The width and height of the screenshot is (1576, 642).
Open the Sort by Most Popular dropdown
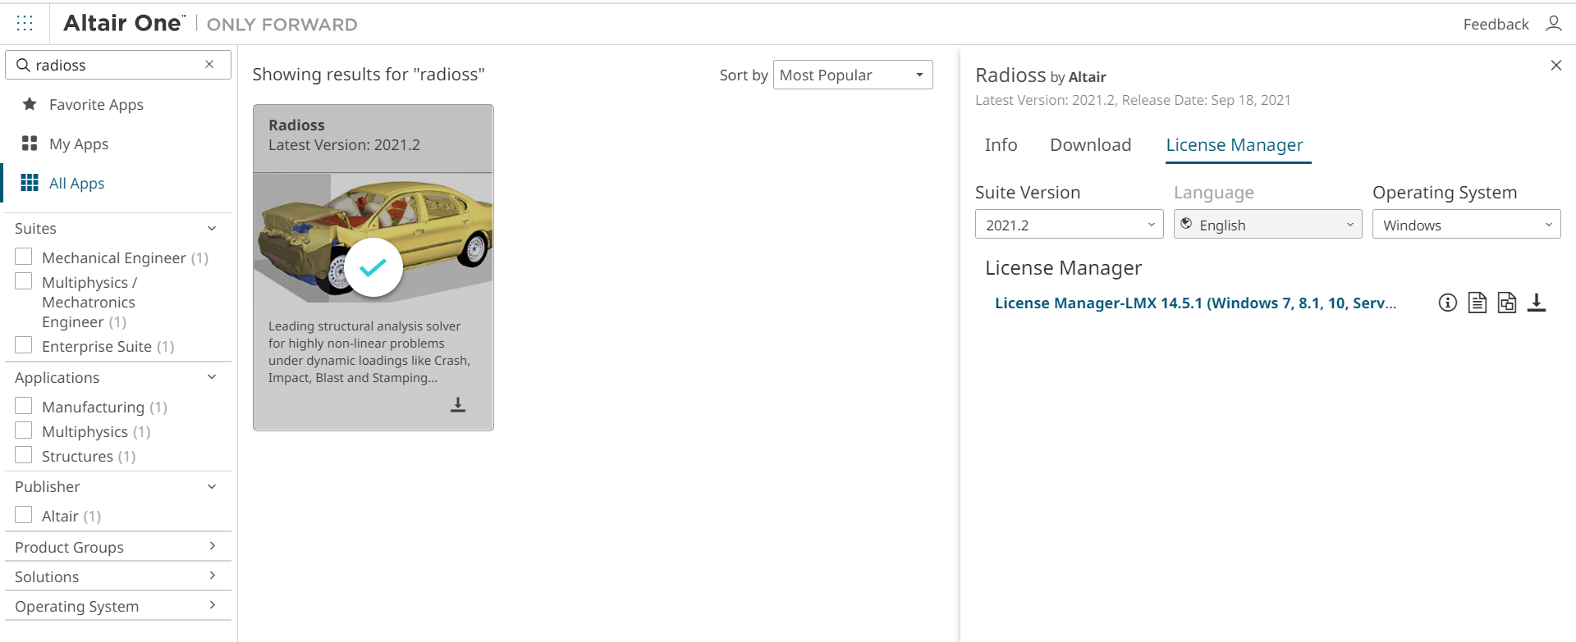coord(852,75)
